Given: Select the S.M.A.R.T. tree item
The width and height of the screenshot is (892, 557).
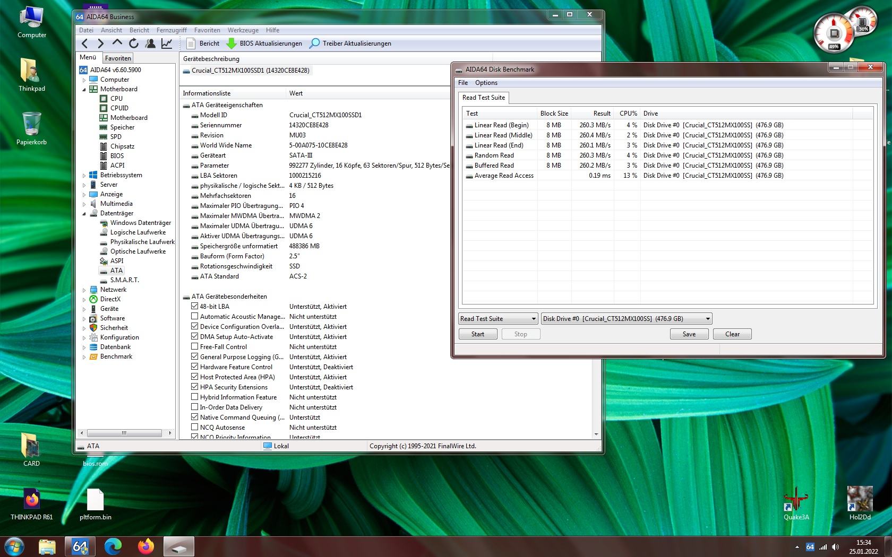Looking at the screenshot, I should click(119, 280).
